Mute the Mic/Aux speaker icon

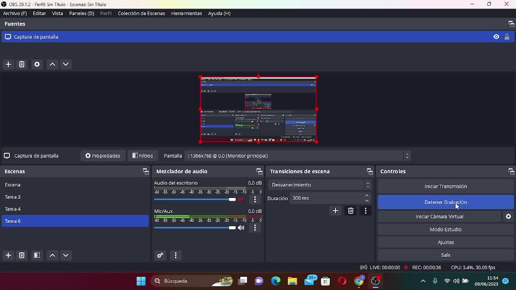pyautogui.click(x=241, y=228)
